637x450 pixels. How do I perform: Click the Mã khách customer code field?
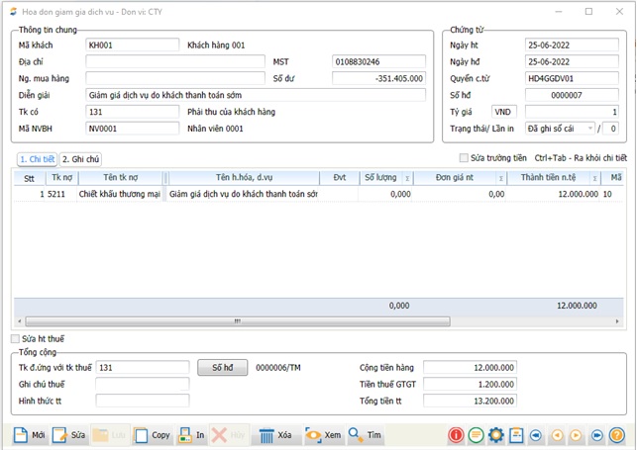[132, 45]
